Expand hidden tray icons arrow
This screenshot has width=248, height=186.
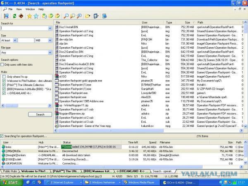[221, 182]
